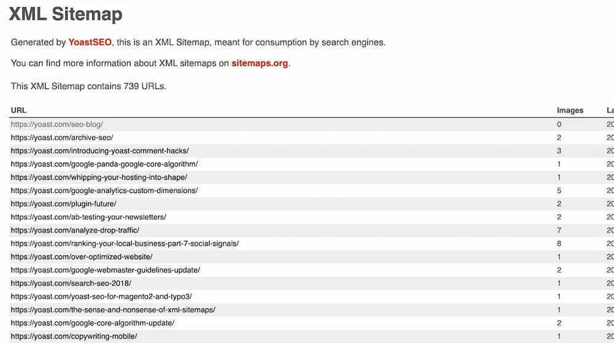Open the YoastSEO link

[90, 42]
